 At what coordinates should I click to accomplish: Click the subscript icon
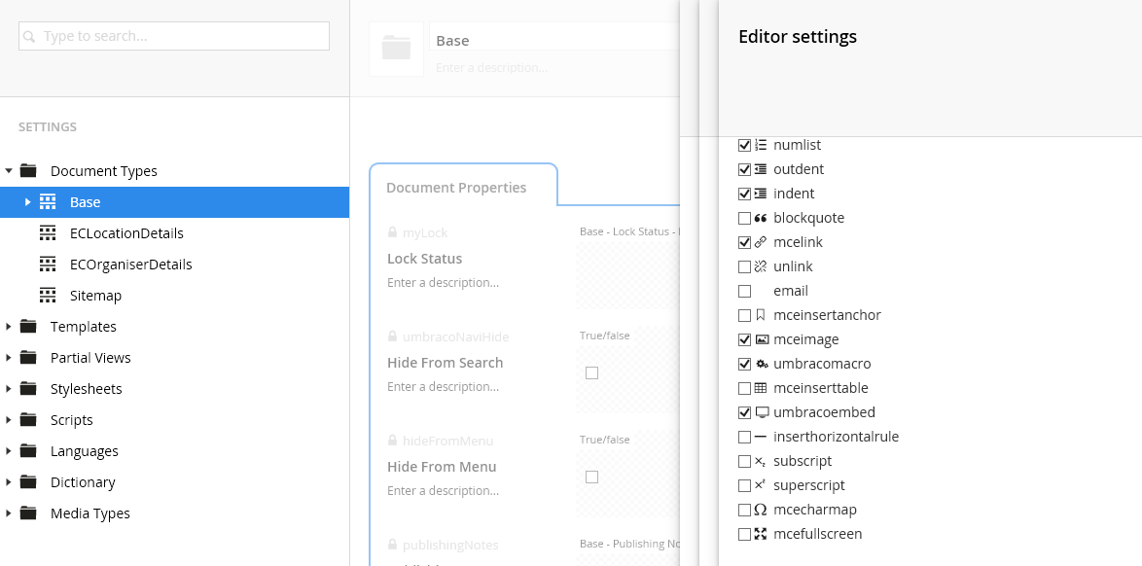coord(761,461)
